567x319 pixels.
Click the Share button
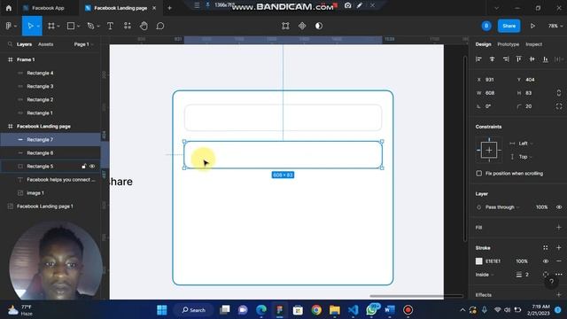tap(509, 26)
